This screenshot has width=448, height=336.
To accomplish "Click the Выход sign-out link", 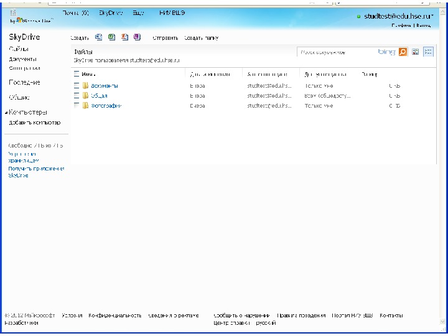I will (424, 26).
